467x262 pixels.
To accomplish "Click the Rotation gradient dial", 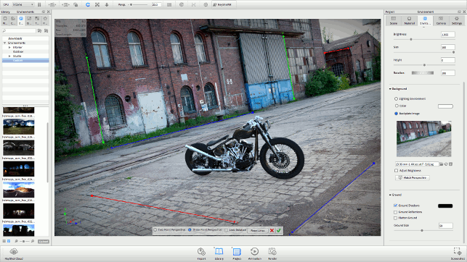I will [423, 72].
